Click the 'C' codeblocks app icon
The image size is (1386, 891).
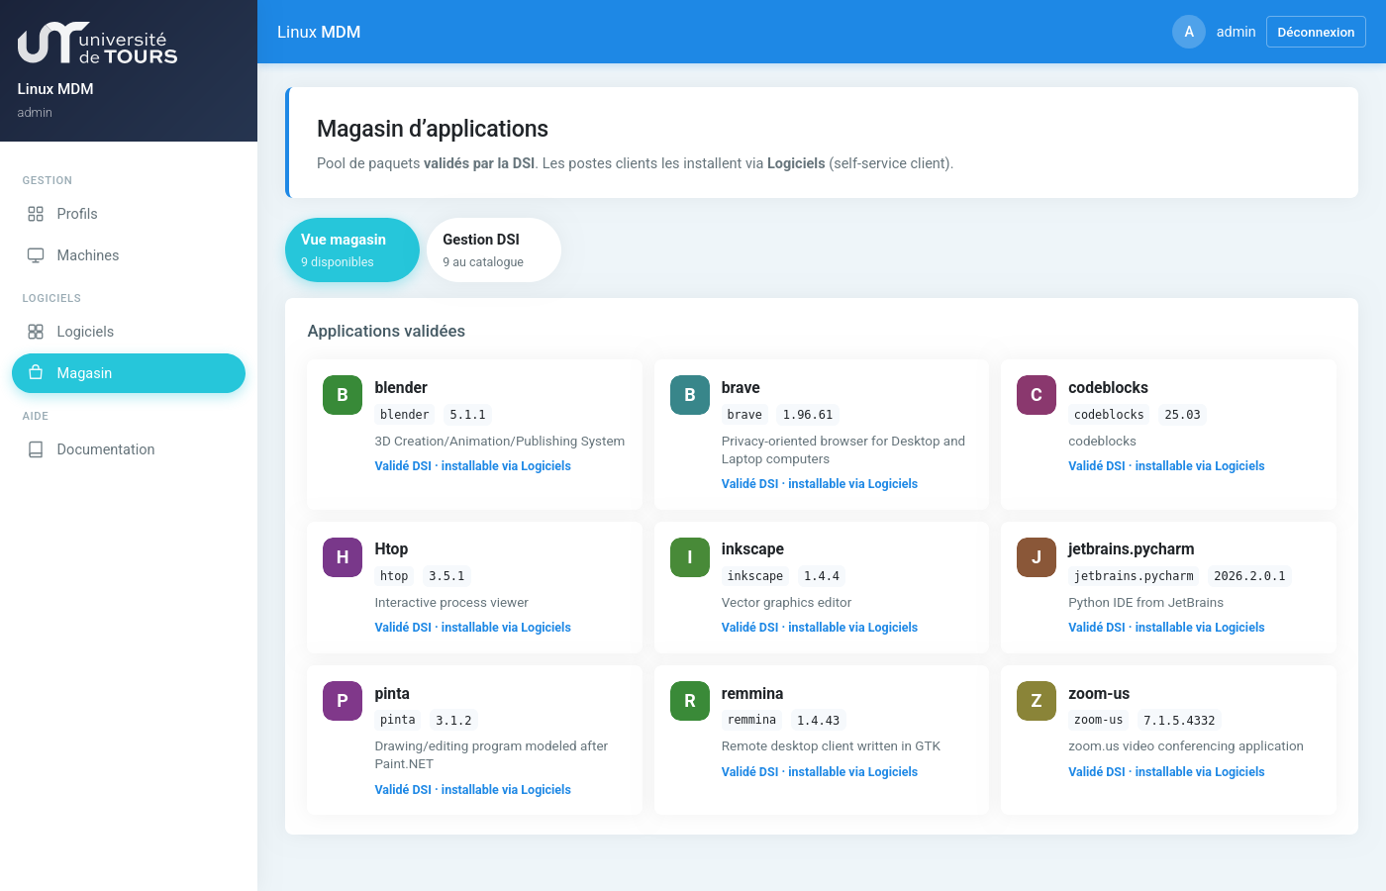pos(1037,395)
